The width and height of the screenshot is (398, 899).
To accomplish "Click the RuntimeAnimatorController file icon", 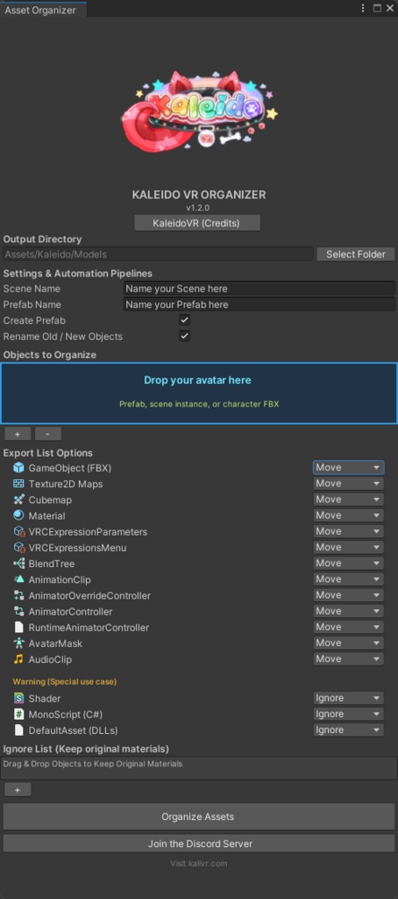I will pyautogui.click(x=19, y=627).
